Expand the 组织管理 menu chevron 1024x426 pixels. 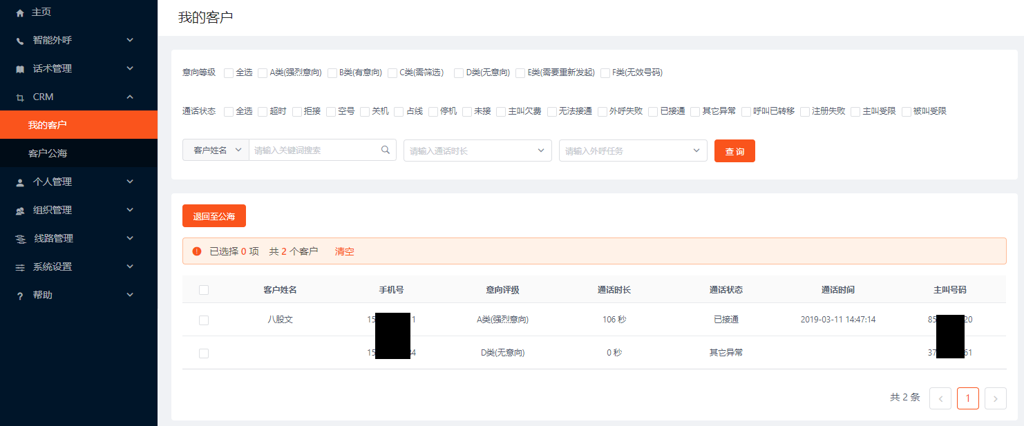click(x=130, y=210)
